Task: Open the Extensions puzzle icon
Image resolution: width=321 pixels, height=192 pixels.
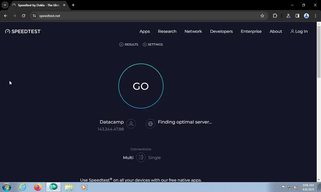Action: [275, 16]
